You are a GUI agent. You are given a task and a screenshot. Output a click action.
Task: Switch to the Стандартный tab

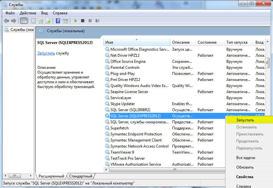[80, 176]
